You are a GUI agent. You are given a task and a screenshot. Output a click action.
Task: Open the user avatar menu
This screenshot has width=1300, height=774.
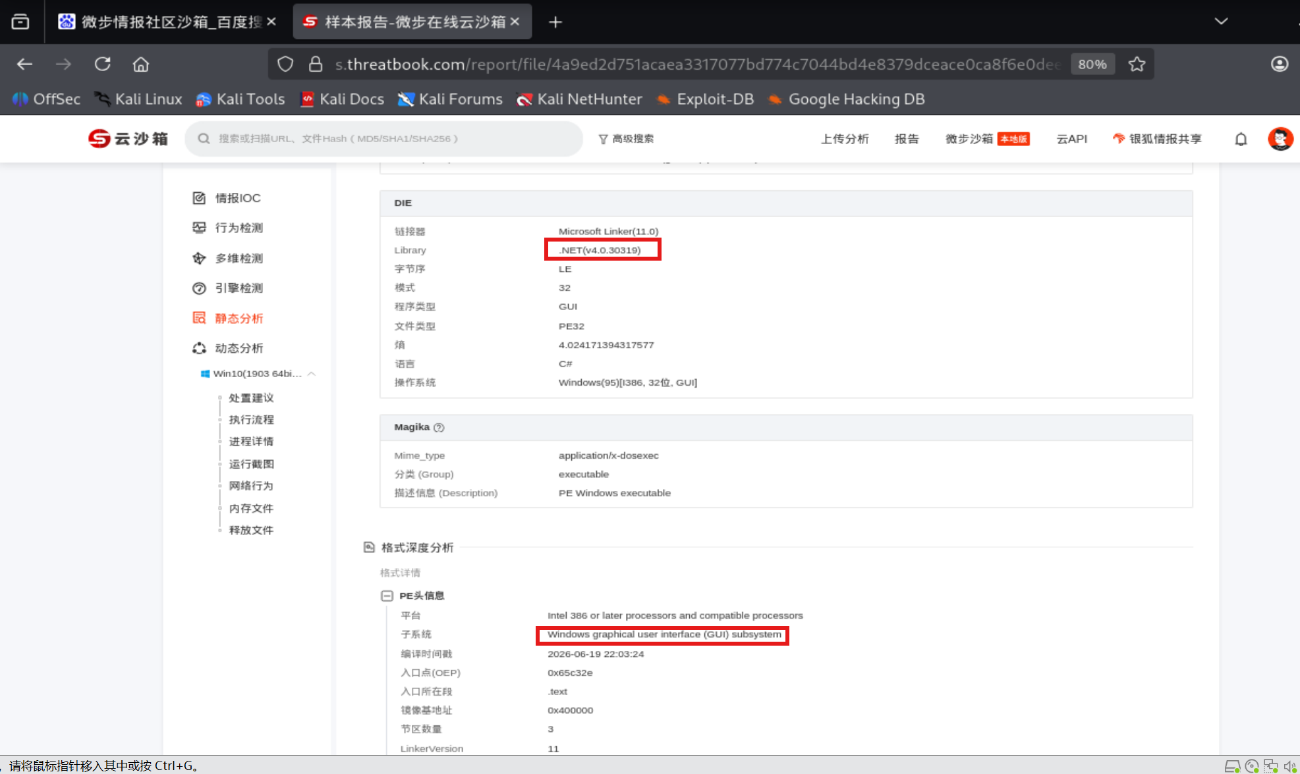pyautogui.click(x=1280, y=139)
